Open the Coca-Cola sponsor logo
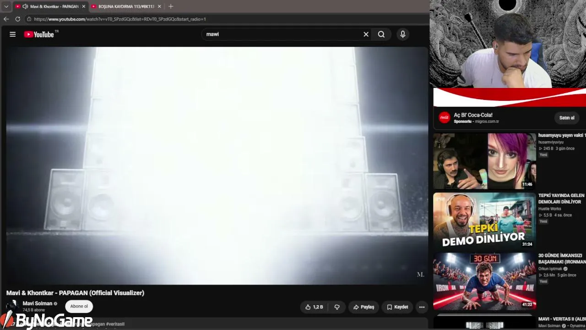This screenshot has width=586, height=330. click(x=445, y=118)
